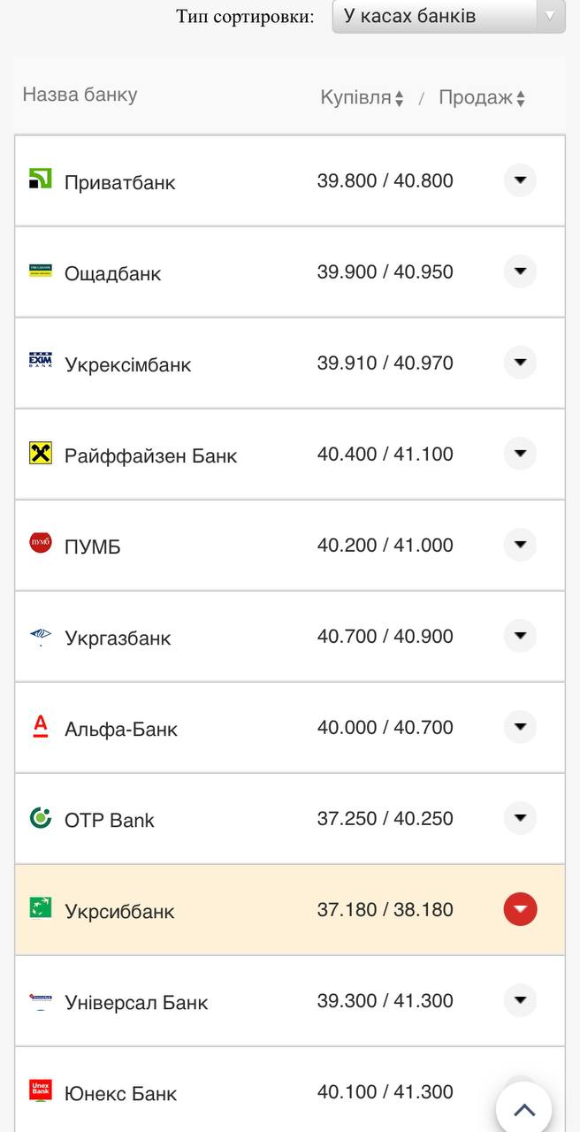Collapse the highlighted Укрсиббанк row
580x1132 pixels.
(x=520, y=909)
